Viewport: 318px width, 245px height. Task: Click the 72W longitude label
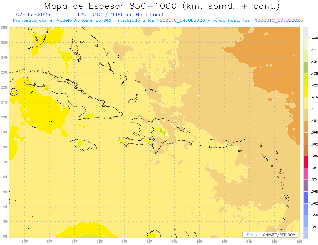[149, 241]
